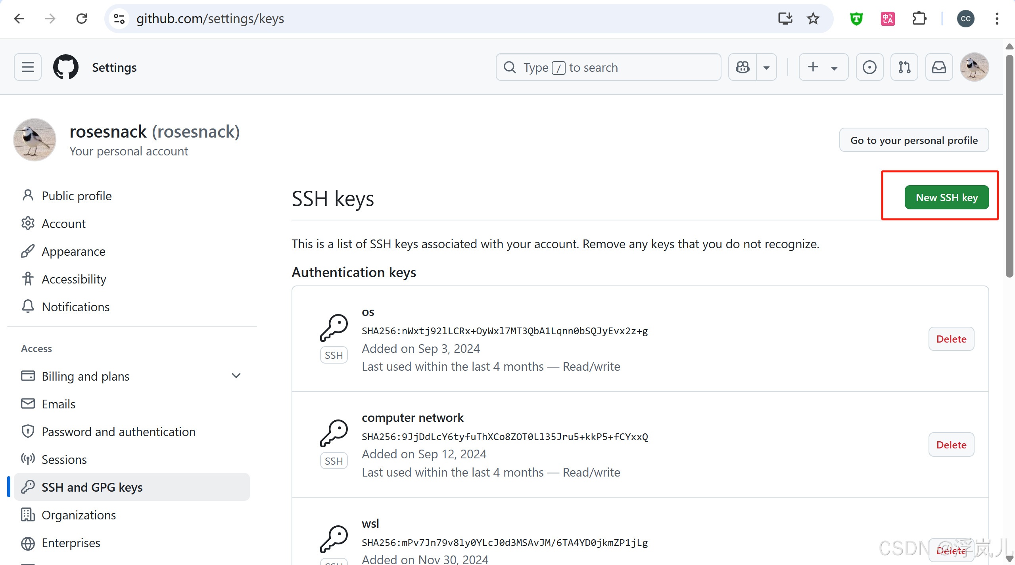This screenshot has height=565, width=1015.
Task: Open the Pull requests header icon
Action: [904, 67]
